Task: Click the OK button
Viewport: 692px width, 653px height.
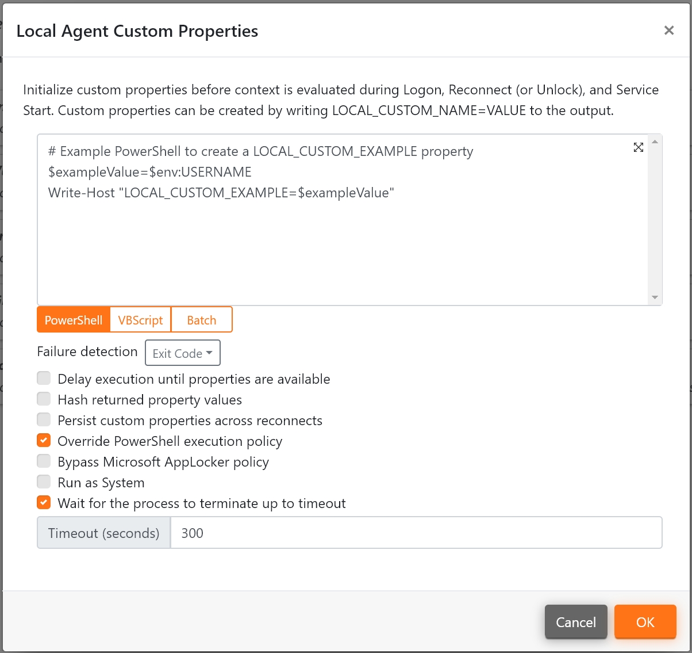Action: [645, 622]
